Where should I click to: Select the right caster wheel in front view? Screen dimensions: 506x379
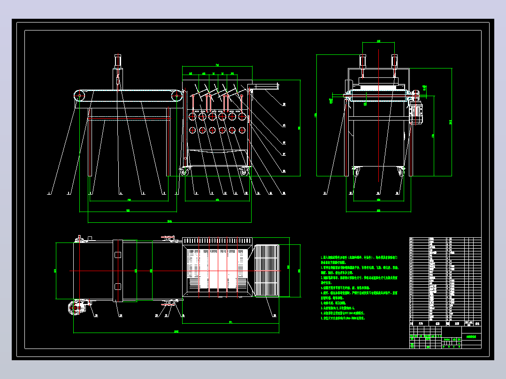(x=243, y=172)
